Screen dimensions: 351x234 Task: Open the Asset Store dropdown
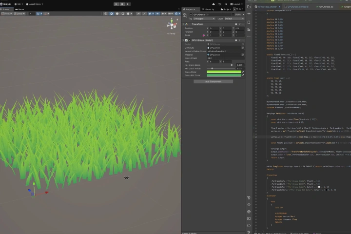[35, 4]
